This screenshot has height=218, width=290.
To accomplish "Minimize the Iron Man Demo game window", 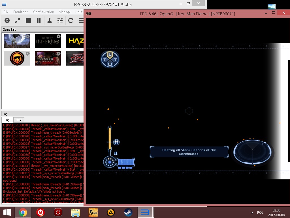I will pyautogui.click(x=266, y=13).
